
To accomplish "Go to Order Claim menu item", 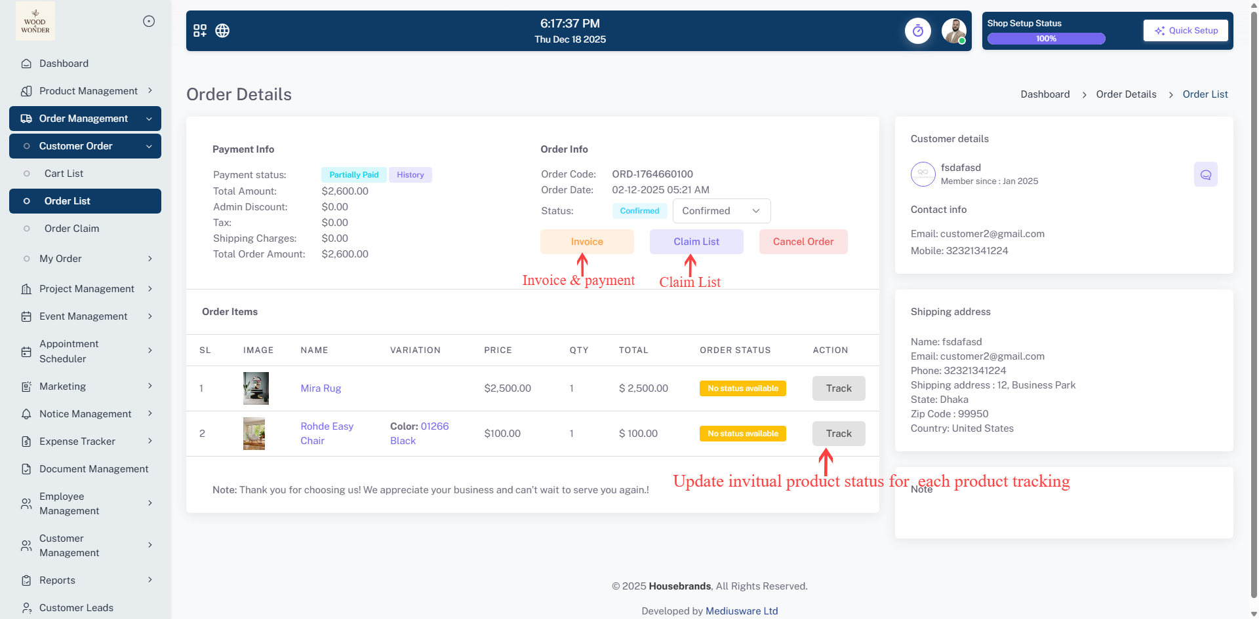I will tap(71, 229).
